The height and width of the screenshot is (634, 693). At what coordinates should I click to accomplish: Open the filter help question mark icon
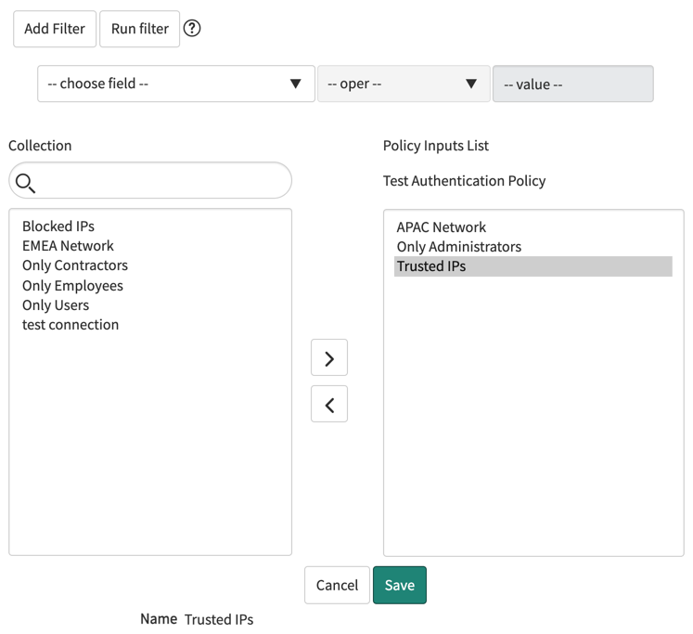click(x=192, y=28)
